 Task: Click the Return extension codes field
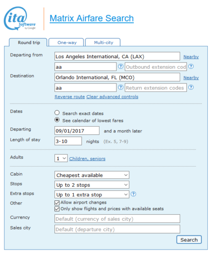(156, 88)
